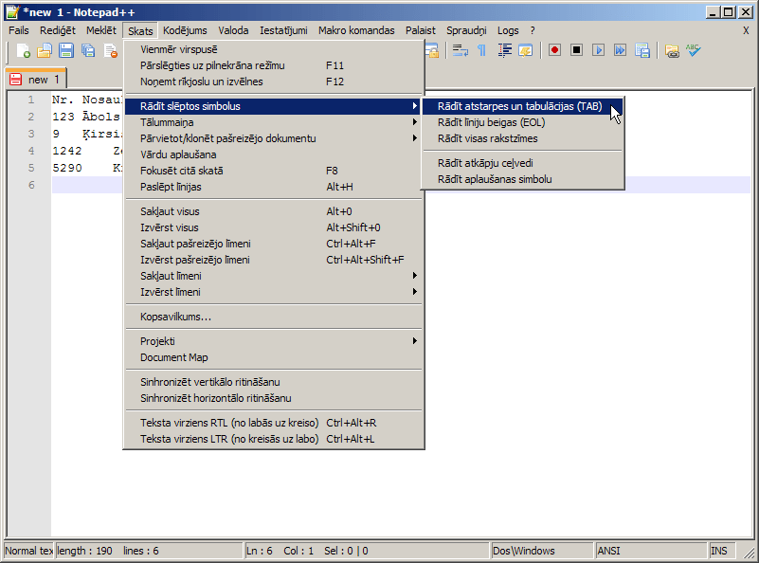The width and height of the screenshot is (759, 563).
Task: Select Teksta virziens LTR option
Action: point(274,439)
